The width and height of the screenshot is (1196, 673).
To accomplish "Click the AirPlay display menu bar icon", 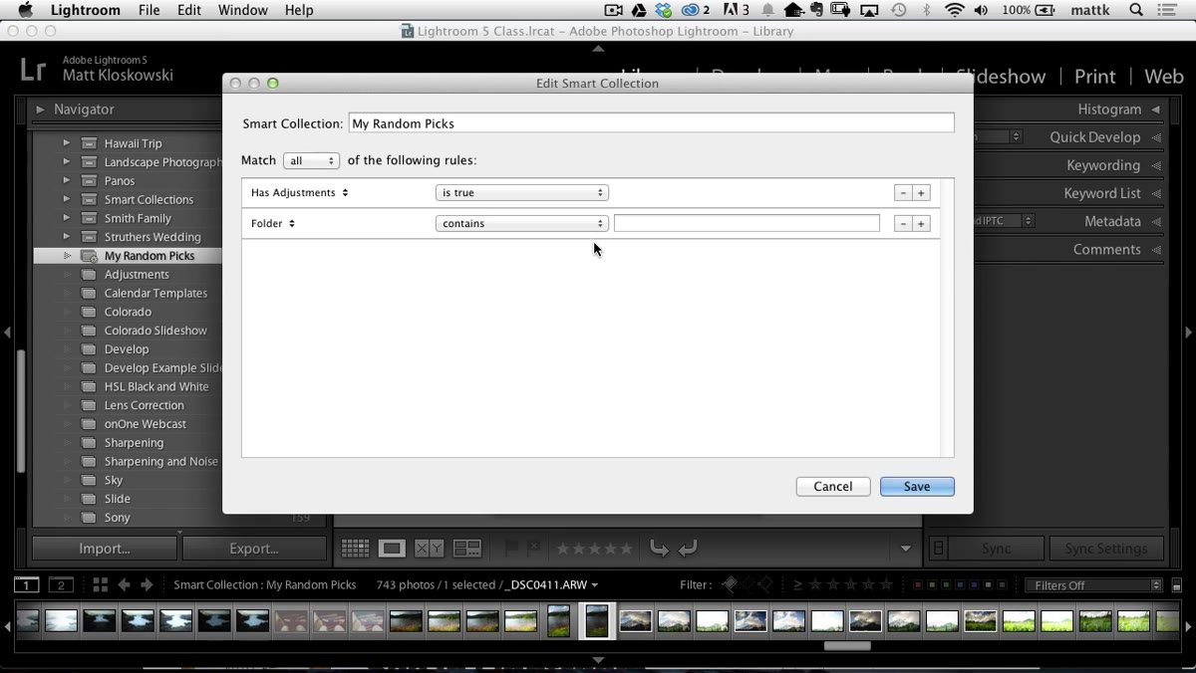I will pos(869,10).
